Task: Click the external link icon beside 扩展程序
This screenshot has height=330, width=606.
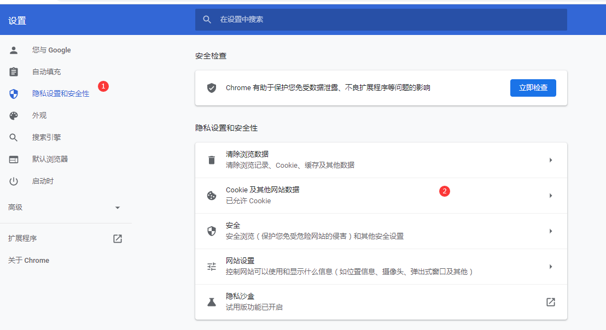Action: click(x=118, y=239)
